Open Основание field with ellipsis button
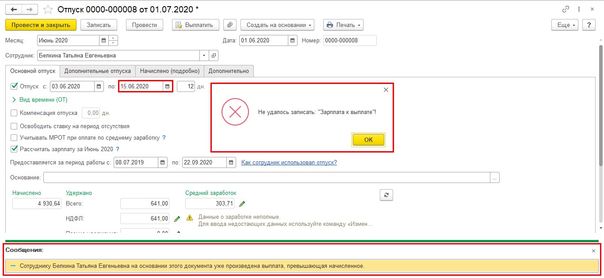Screen dimensions: 604x278 [x=495, y=178]
